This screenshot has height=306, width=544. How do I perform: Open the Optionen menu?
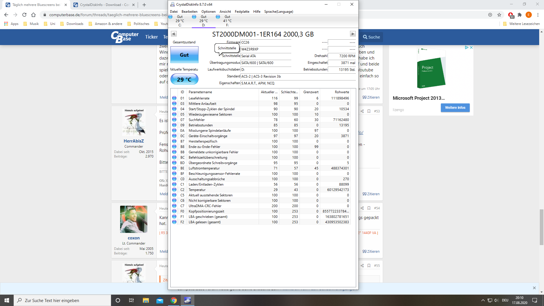point(208,12)
